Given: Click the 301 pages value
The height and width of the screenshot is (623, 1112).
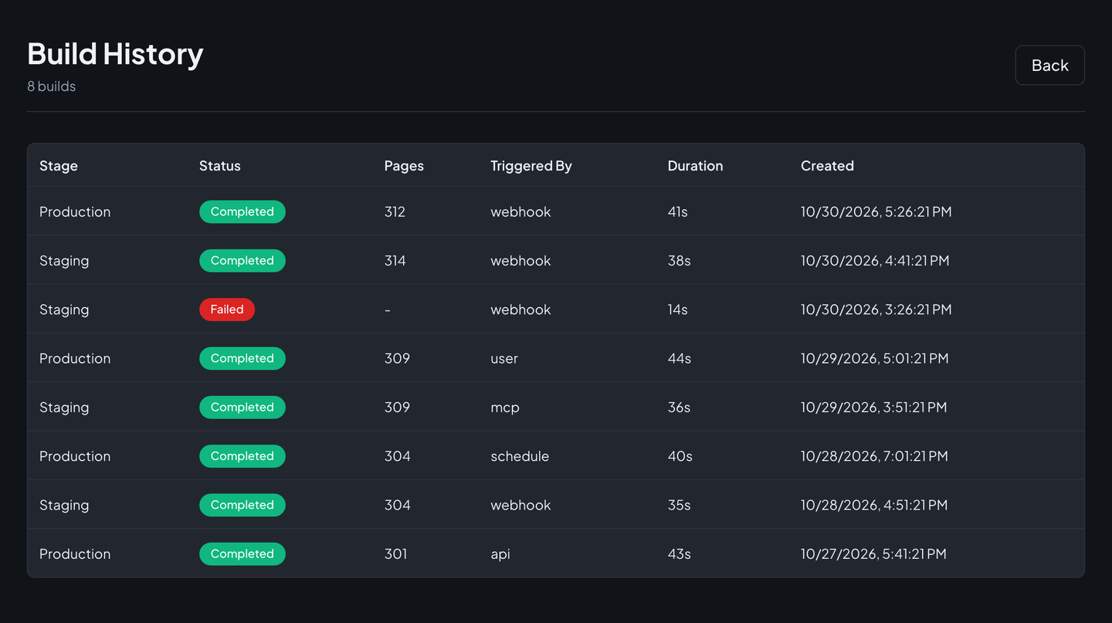Looking at the screenshot, I should coord(395,554).
